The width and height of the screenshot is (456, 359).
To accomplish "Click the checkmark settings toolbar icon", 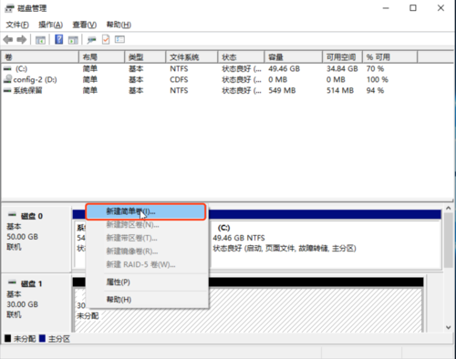I will (106, 39).
